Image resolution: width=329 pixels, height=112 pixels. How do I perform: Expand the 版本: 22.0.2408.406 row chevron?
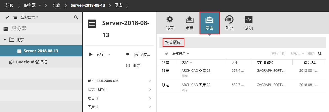[150, 81]
